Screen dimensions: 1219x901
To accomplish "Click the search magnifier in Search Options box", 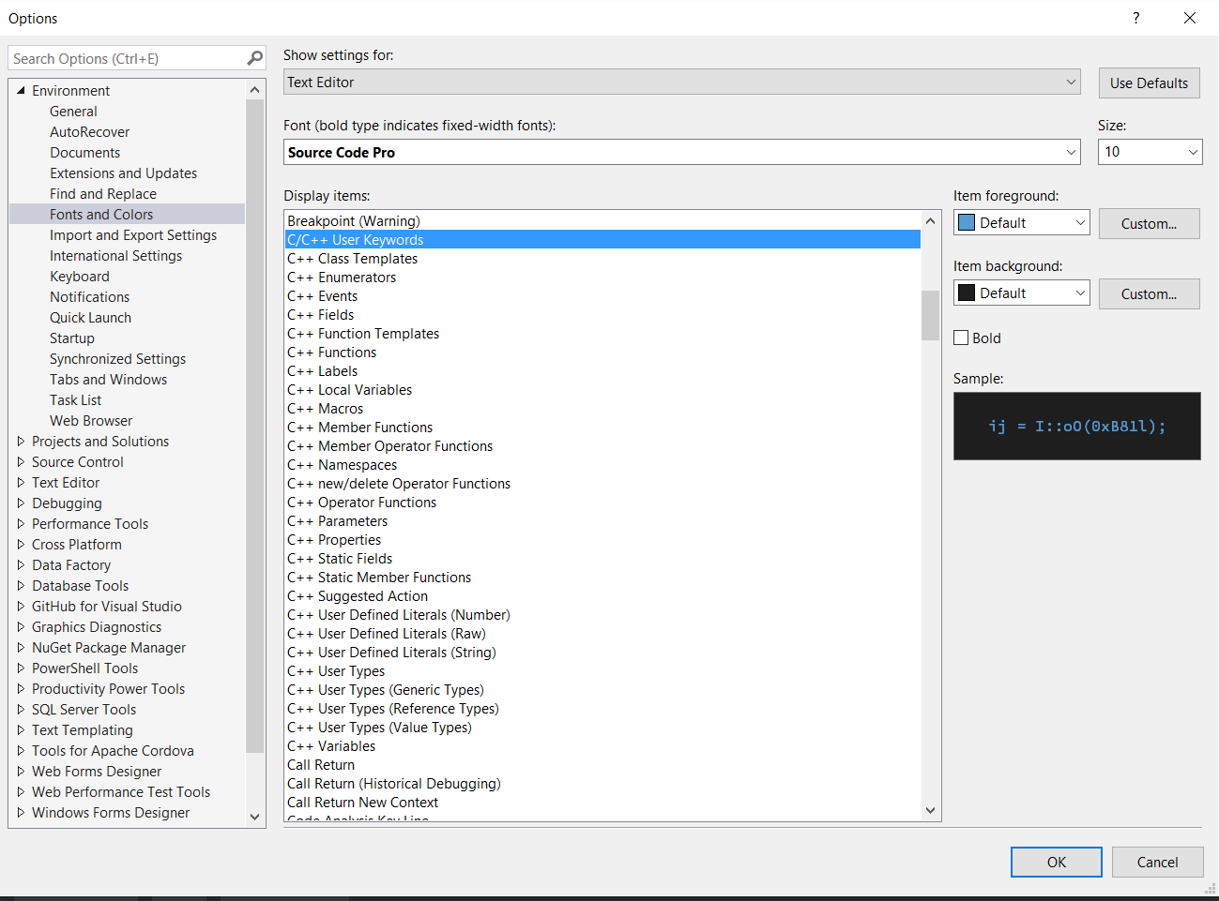I will (253, 57).
